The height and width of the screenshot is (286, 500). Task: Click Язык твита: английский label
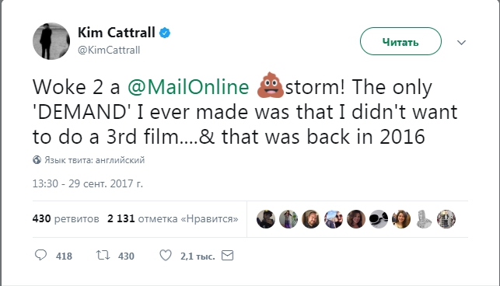pos(94,160)
